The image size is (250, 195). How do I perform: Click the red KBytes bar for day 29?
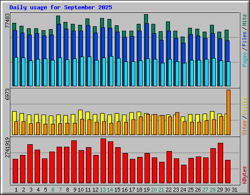click(x=220, y=163)
